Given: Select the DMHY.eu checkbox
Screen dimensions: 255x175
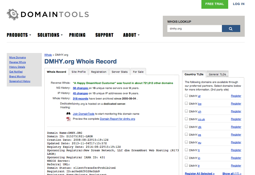Looking at the screenshot, I should 186,142.
